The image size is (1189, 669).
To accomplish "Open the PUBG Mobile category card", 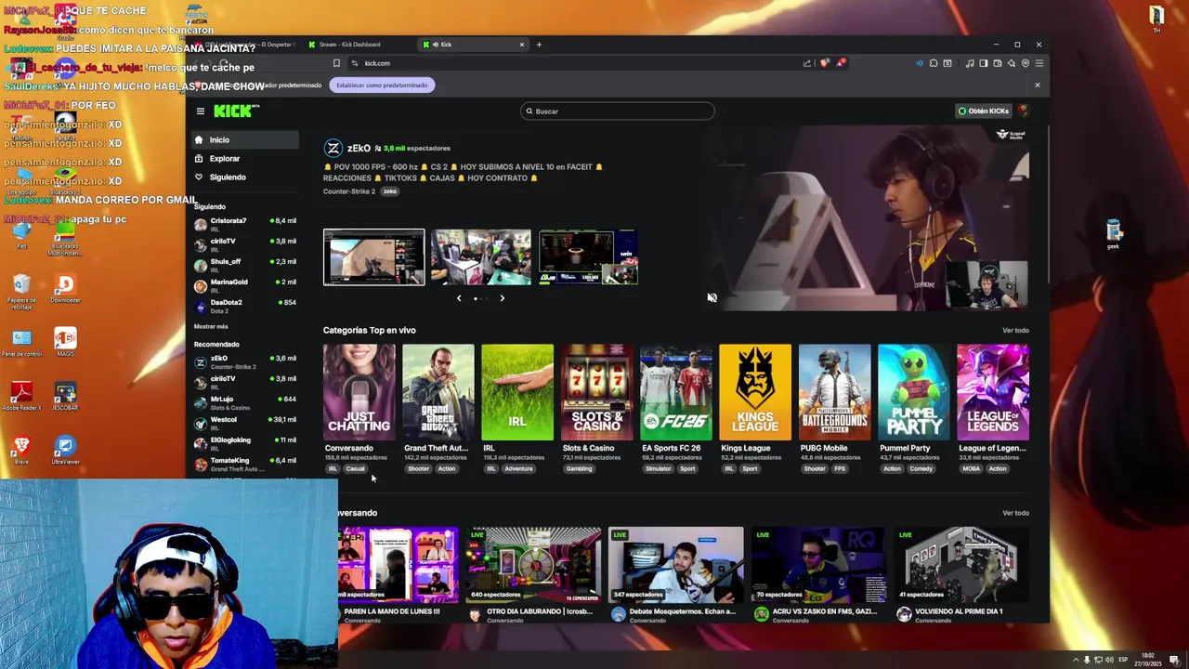I will pos(834,392).
